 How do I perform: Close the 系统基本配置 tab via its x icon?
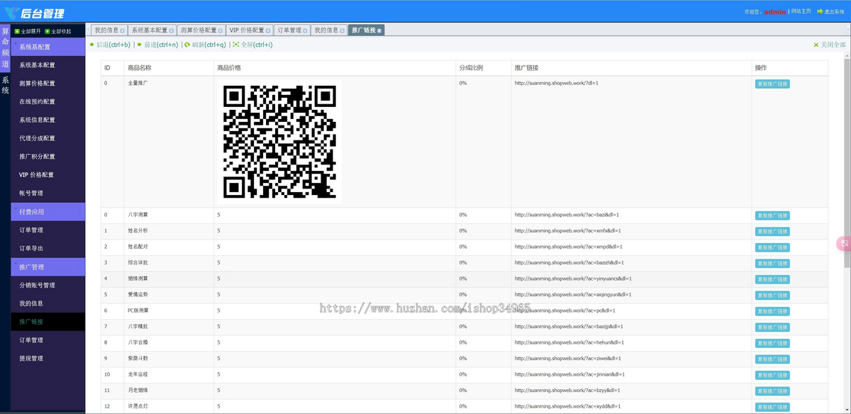[x=171, y=30]
